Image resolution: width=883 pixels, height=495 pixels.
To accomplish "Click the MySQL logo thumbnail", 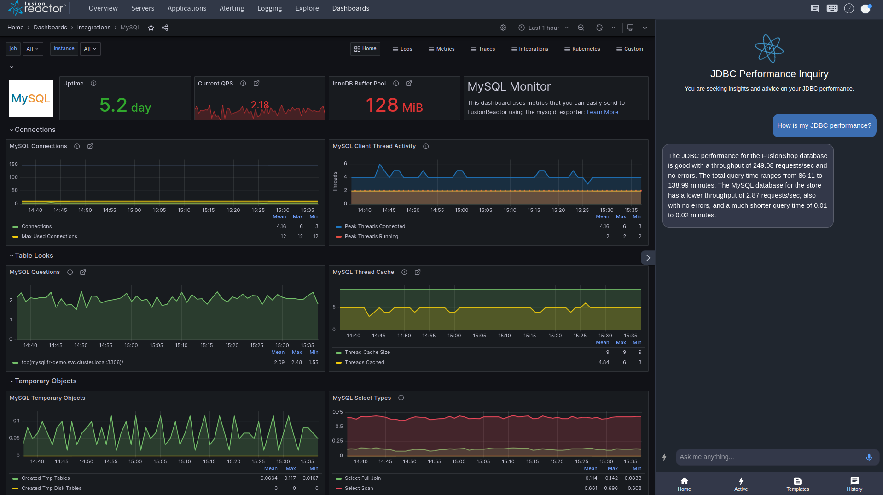I will [31, 98].
